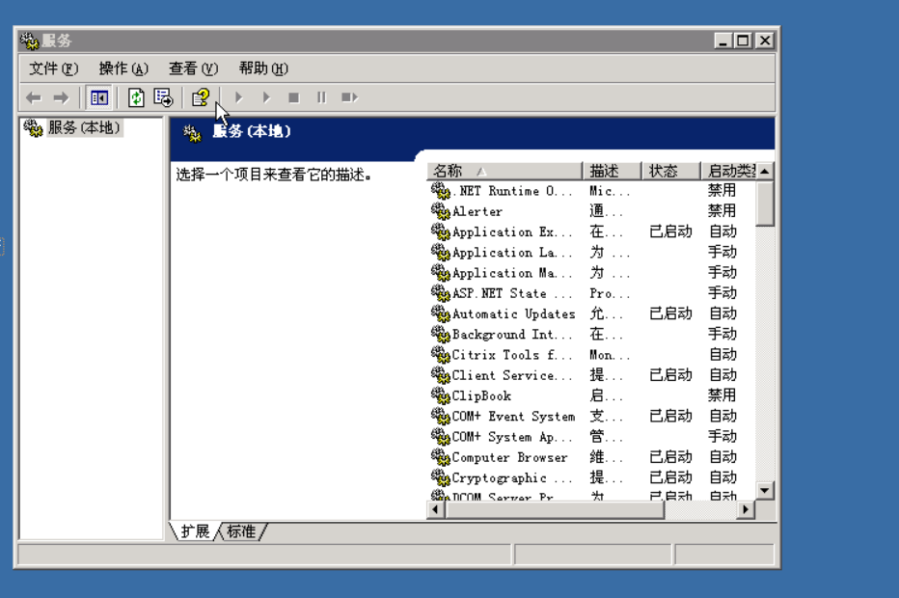
Task: Select the COM+ System Ap... icon
Action: point(440,437)
